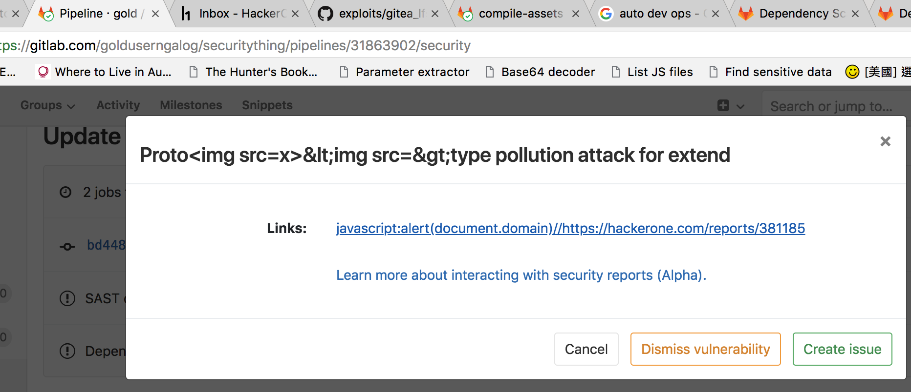Select Activity in the top navigation
The image size is (911, 392).
[118, 105]
